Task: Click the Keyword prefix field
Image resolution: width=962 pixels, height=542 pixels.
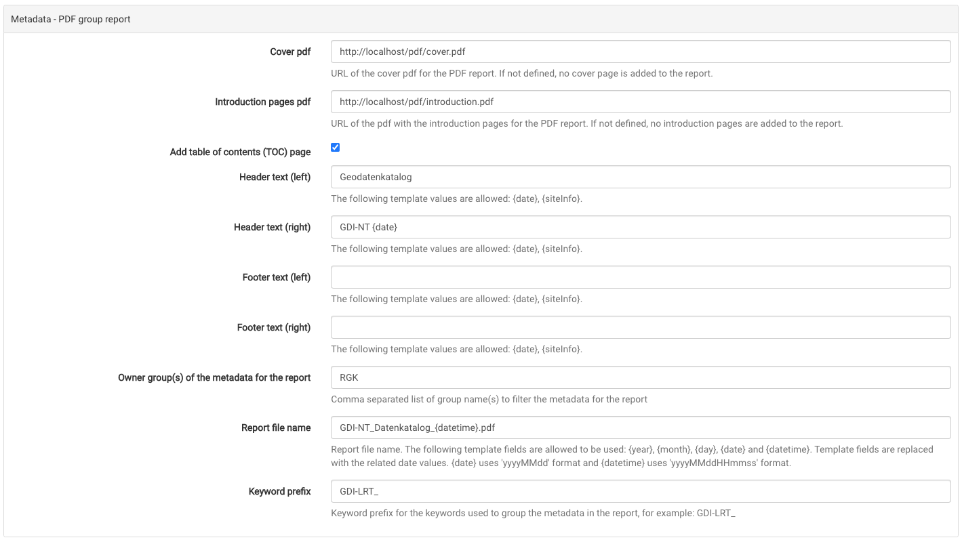Action: click(x=641, y=491)
